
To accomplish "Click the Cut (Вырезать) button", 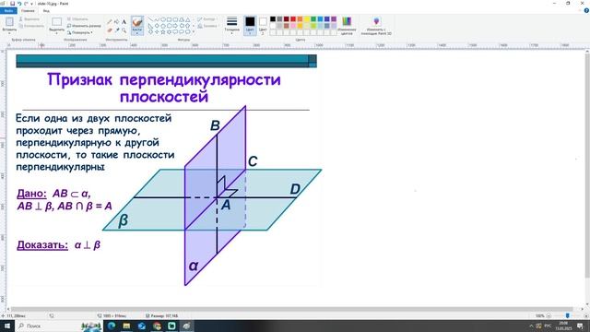I will 29,18.
